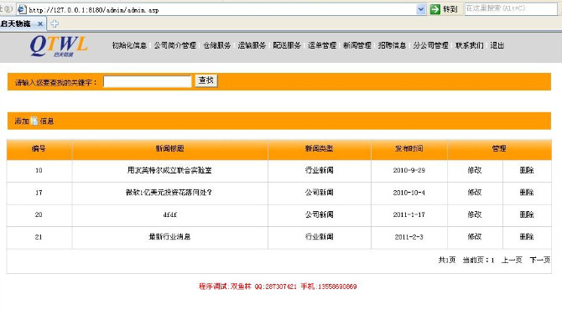
Task: Click the add-info document icon
Action: 34,121
